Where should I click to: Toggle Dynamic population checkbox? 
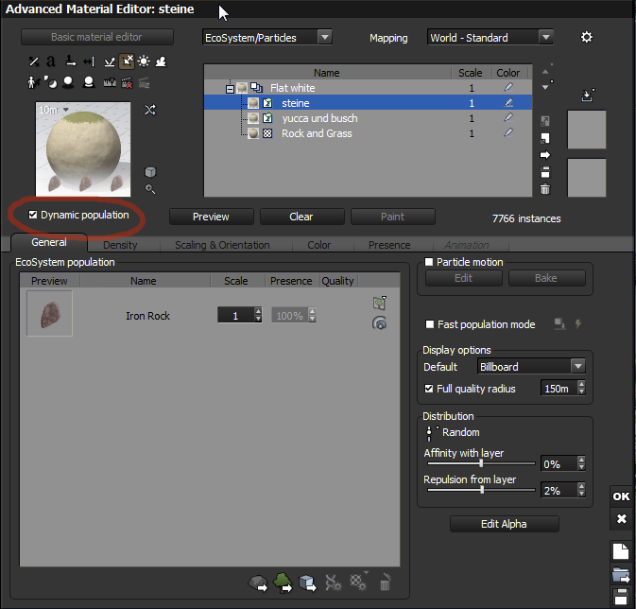[x=33, y=215]
